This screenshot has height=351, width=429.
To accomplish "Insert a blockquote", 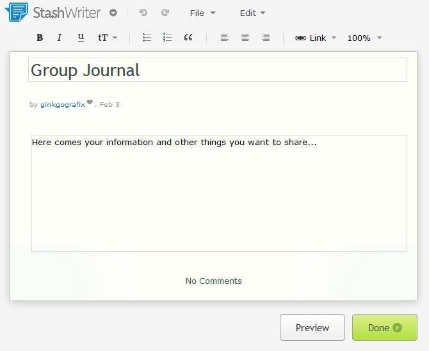I will (x=188, y=38).
